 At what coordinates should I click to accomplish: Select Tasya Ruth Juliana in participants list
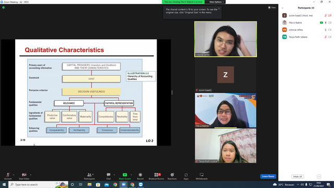(306, 37)
